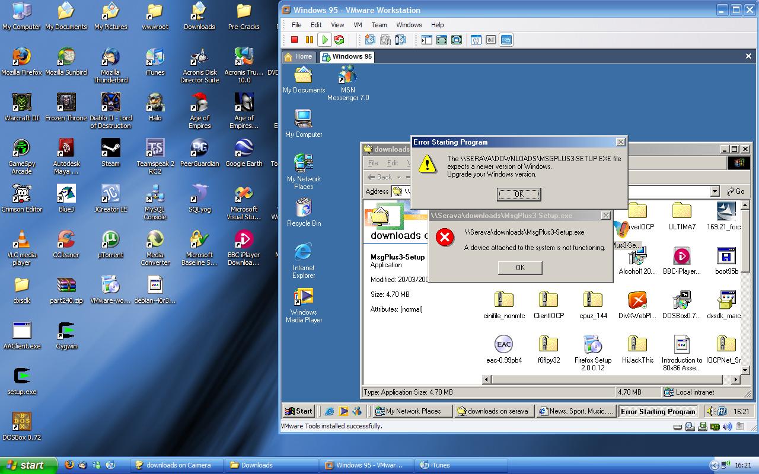
Task: Click the VMware appliance view toolbar icon
Action: pos(491,40)
